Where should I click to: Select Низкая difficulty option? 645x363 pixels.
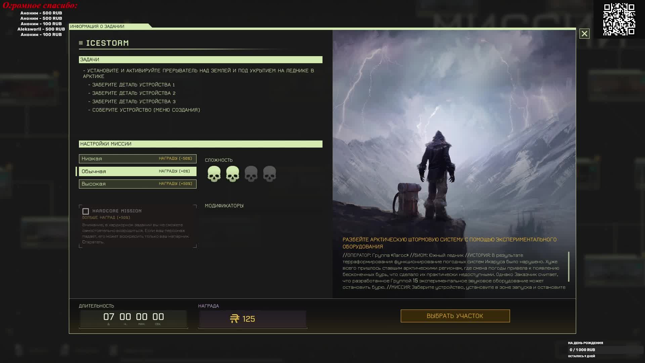[137, 159]
